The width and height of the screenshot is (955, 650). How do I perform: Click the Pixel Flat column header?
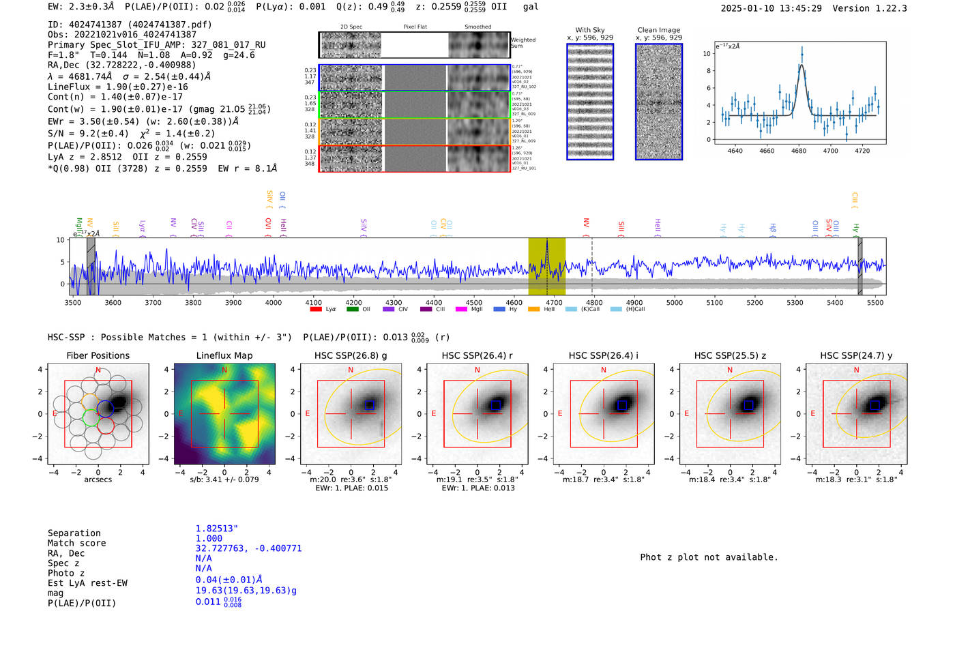(415, 27)
